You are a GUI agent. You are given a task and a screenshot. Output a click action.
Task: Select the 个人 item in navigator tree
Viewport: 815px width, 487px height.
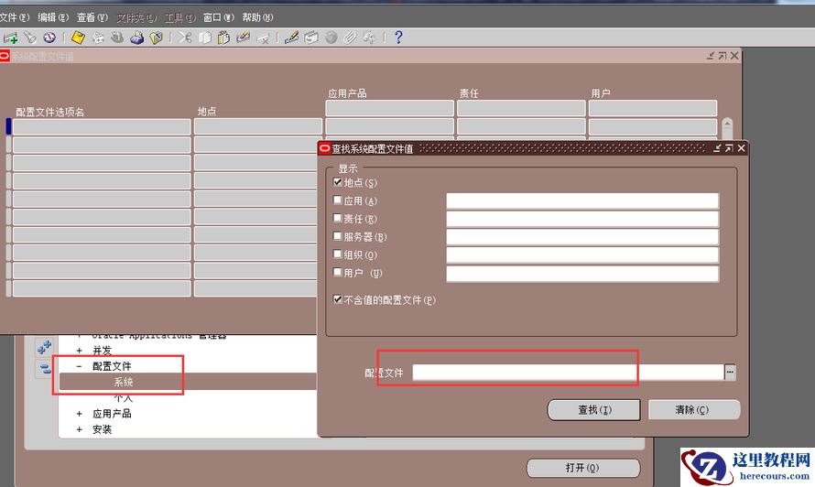pyautogui.click(x=124, y=398)
